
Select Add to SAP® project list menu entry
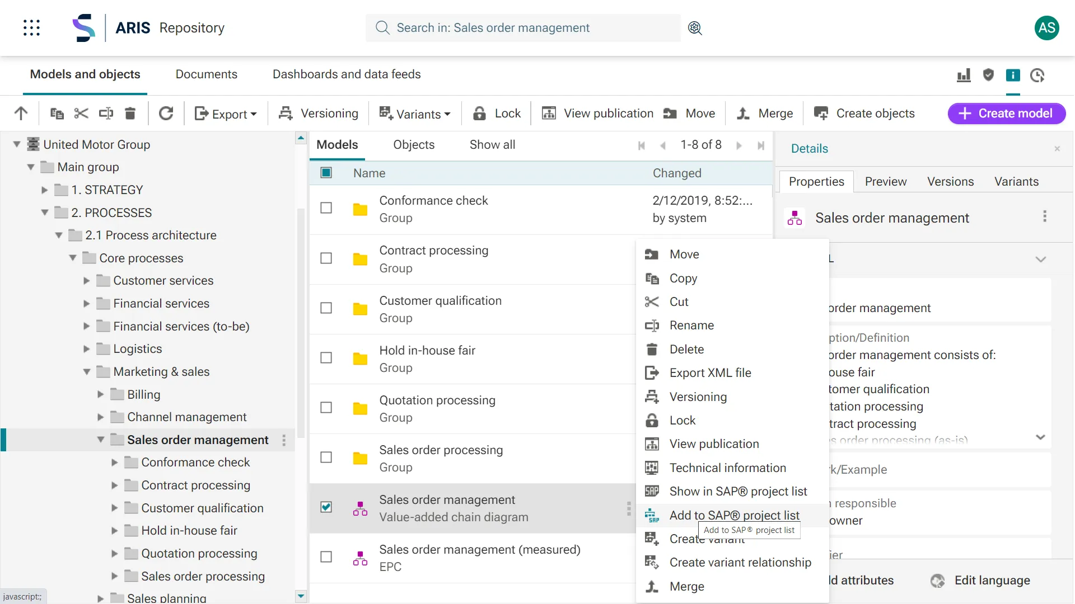click(x=732, y=515)
